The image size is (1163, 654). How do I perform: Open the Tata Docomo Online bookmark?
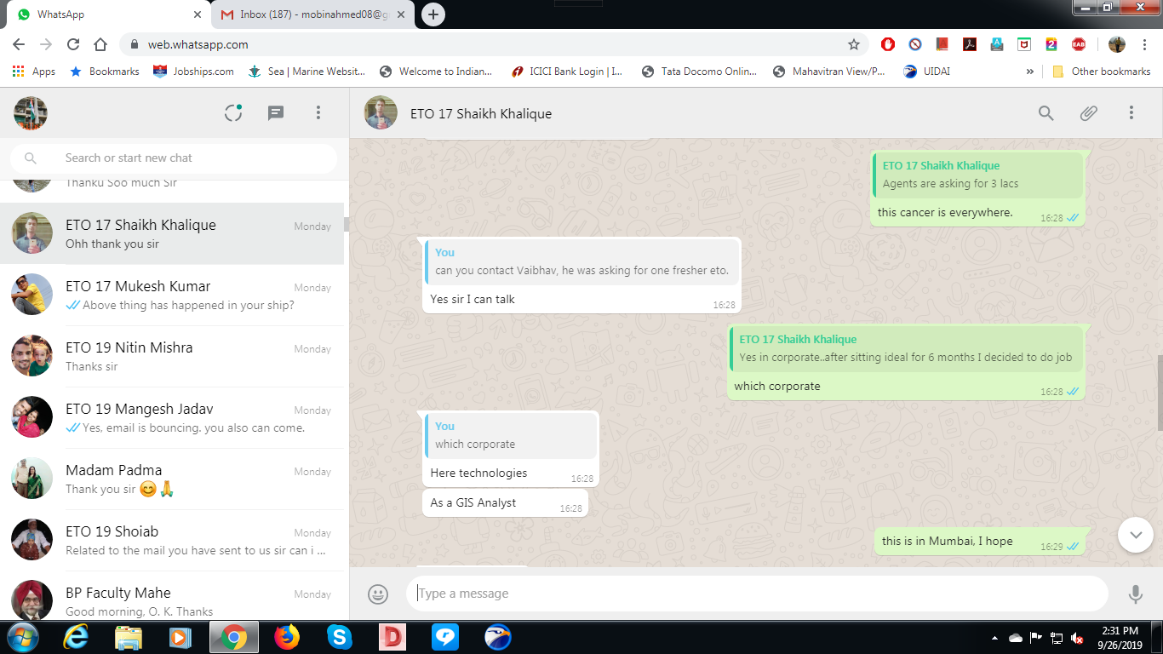699,72
